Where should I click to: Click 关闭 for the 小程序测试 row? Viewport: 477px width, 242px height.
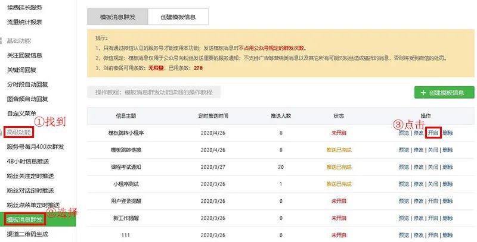point(433,184)
